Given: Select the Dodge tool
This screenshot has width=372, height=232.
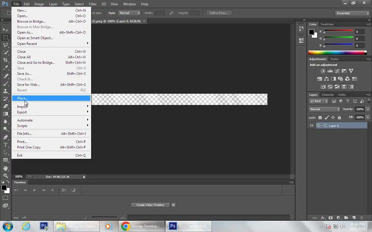Looking at the screenshot, I should pos(6,129).
